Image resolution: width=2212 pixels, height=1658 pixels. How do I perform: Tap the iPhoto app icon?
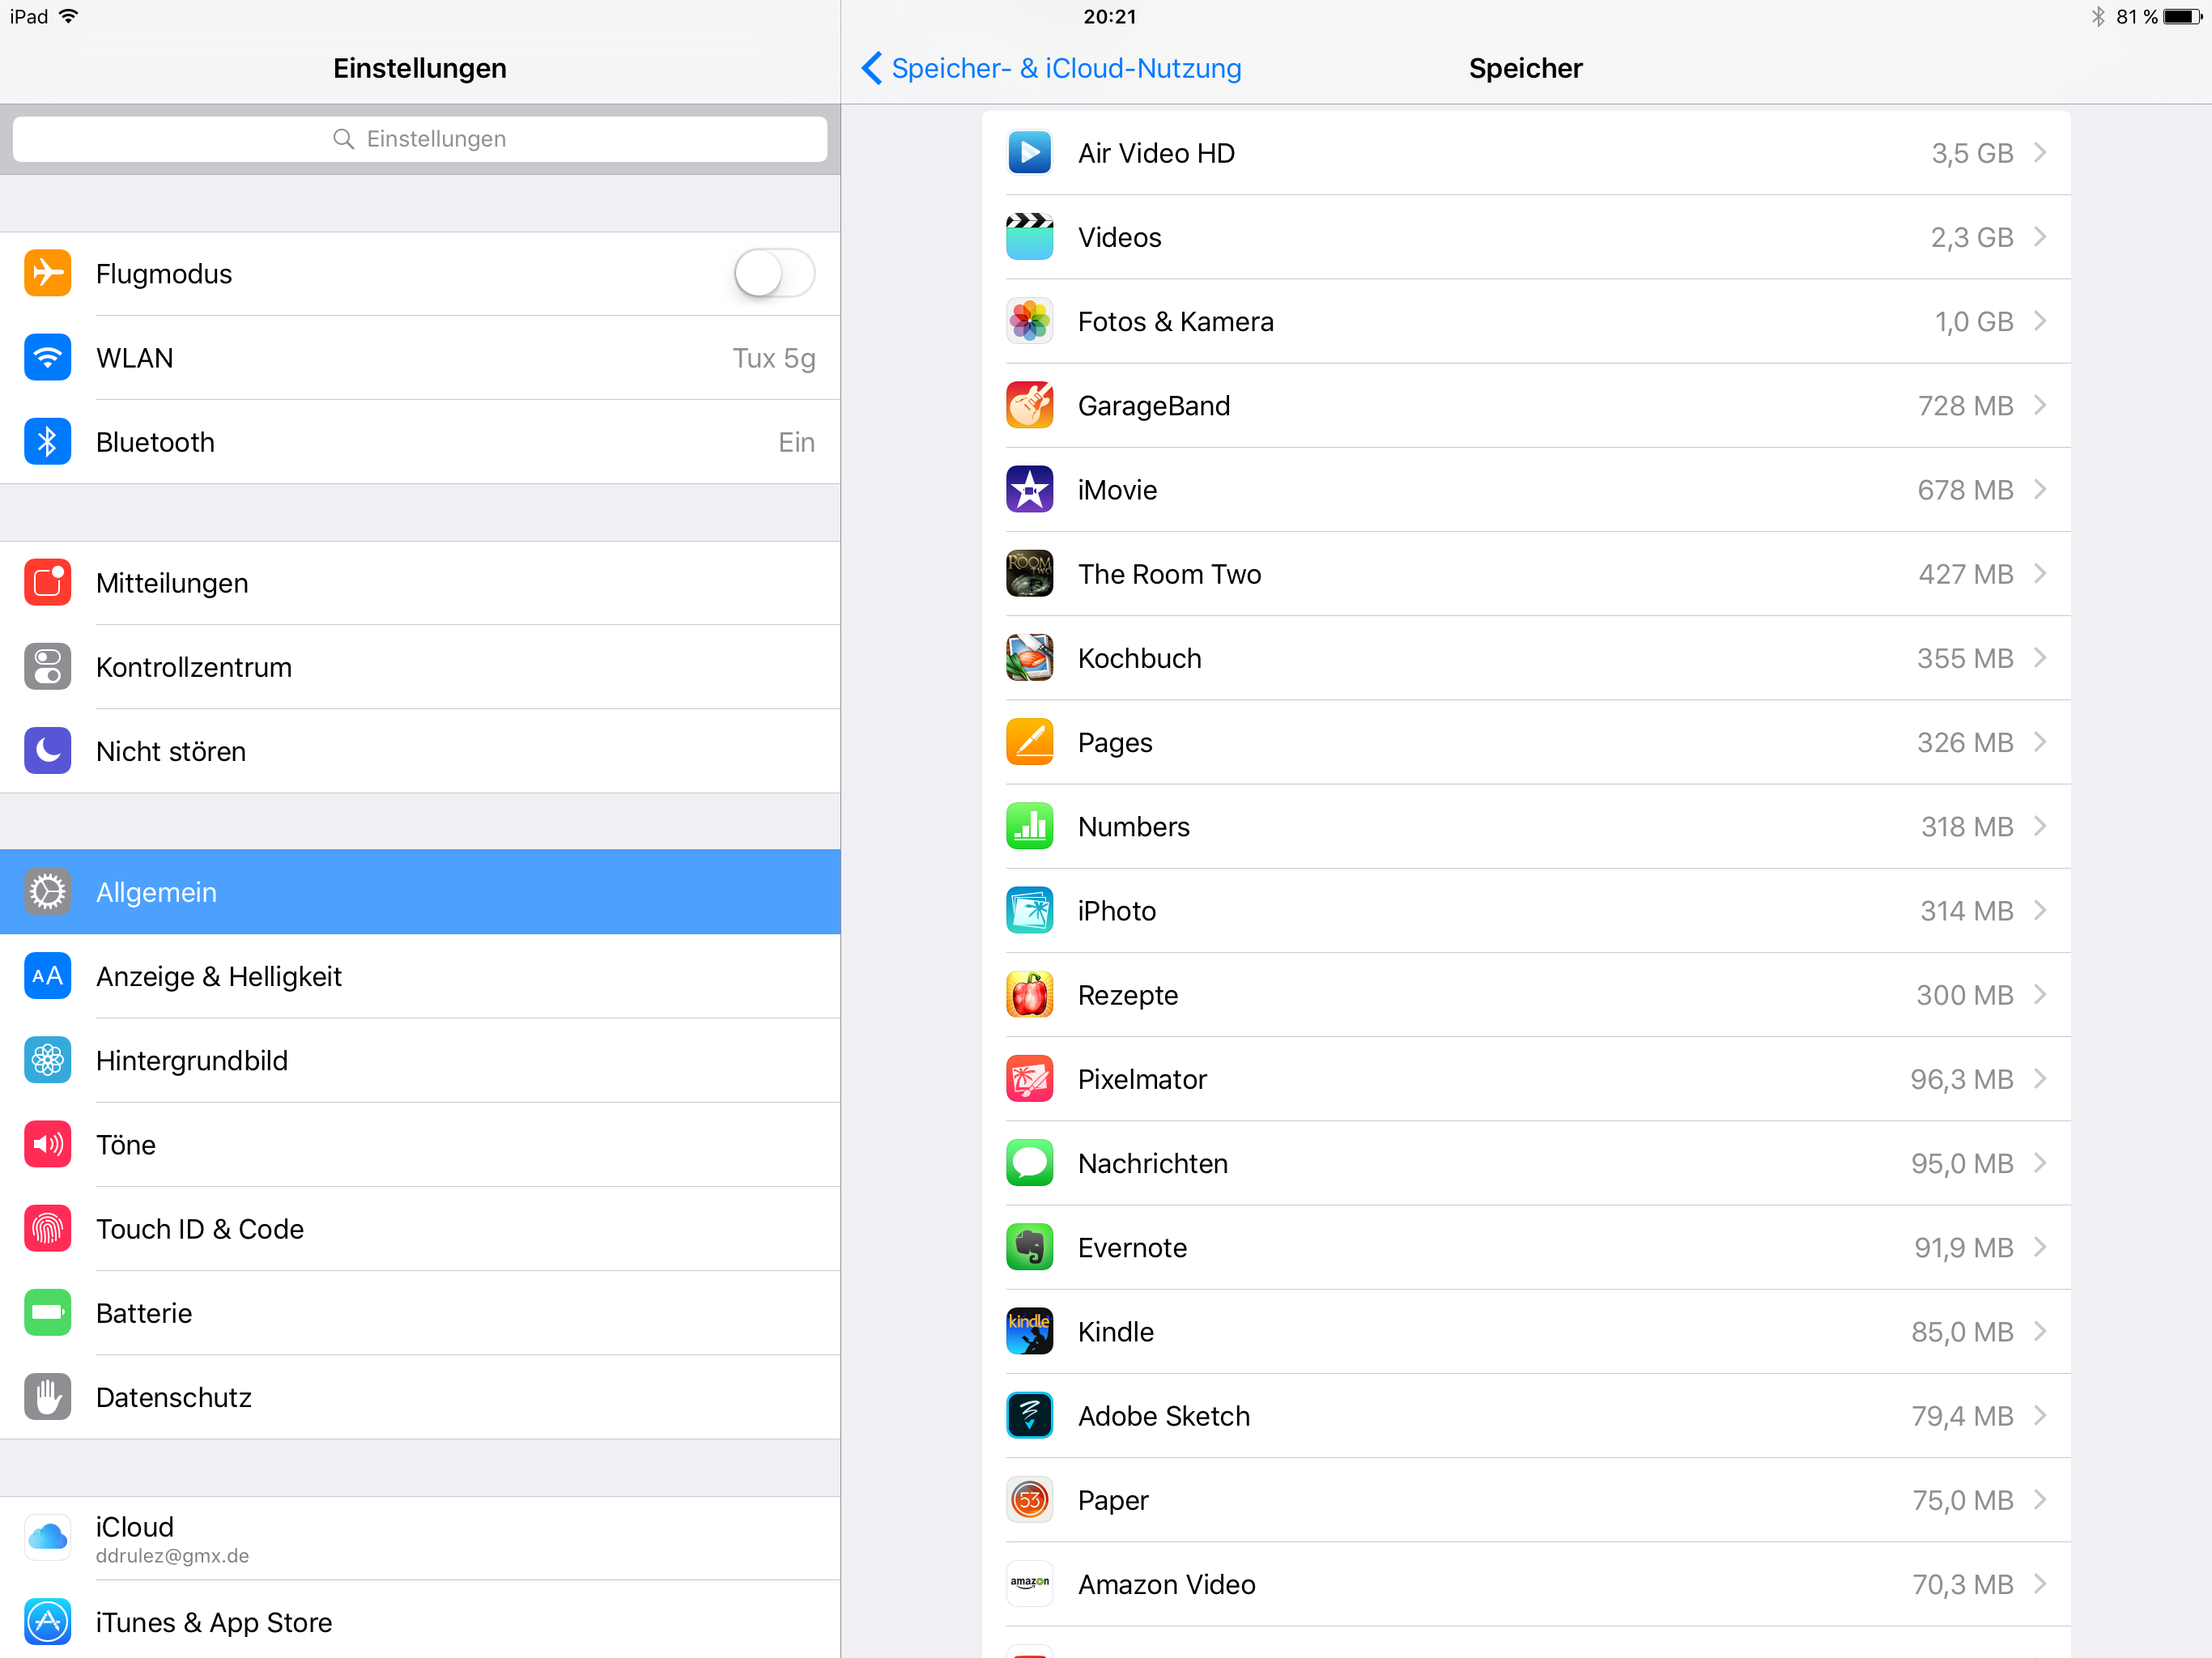coord(1029,911)
